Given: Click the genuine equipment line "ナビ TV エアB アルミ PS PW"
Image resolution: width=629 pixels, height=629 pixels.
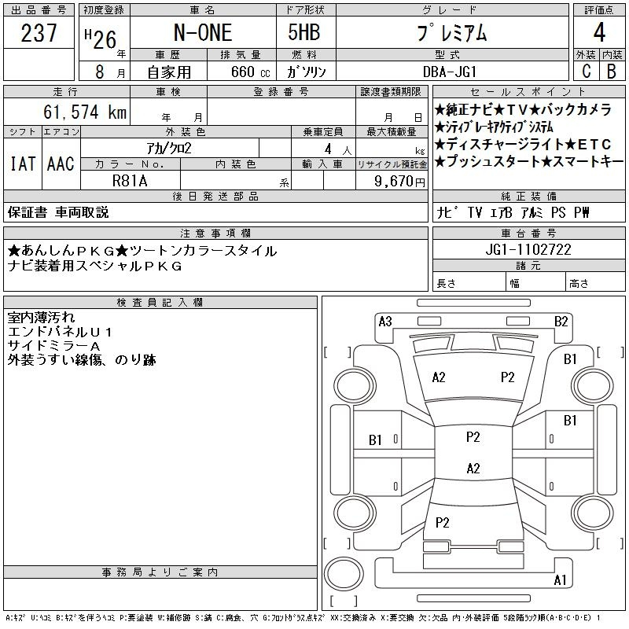Looking at the screenshot, I should (513, 212).
